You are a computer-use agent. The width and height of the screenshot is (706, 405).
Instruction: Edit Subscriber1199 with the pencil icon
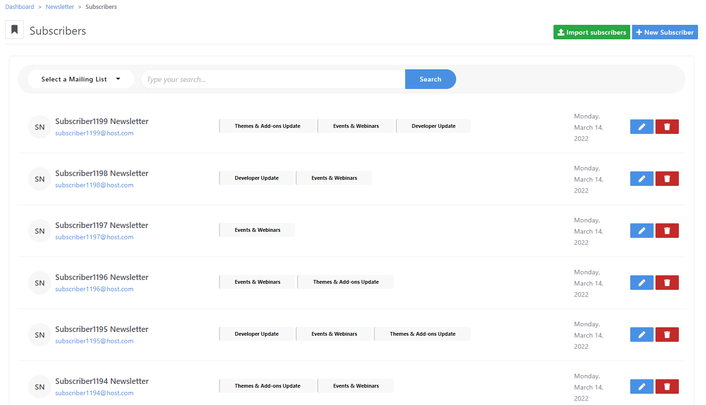click(641, 126)
